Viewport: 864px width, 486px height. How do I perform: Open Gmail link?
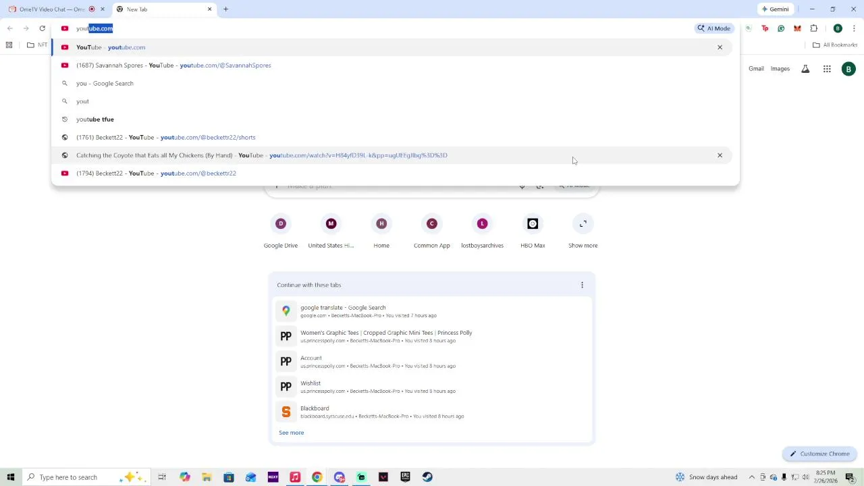tap(756, 69)
